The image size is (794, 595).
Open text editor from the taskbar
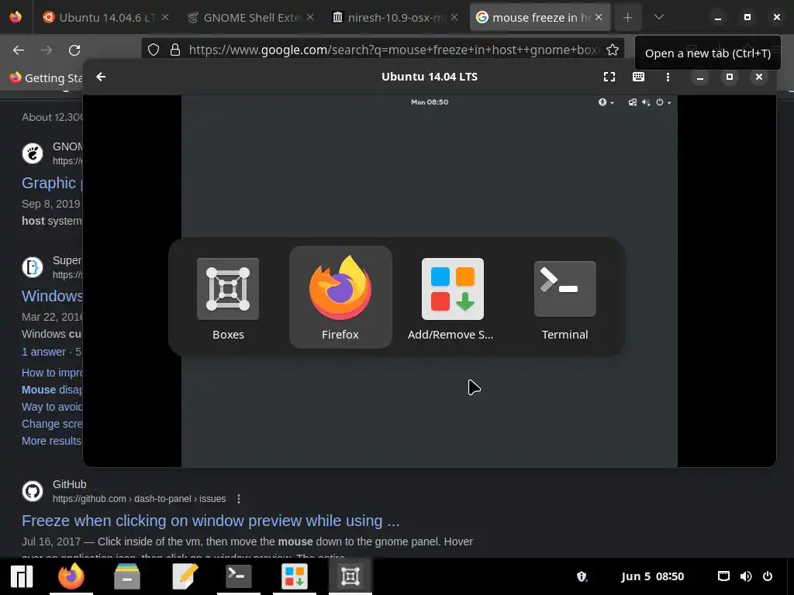click(x=183, y=576)
